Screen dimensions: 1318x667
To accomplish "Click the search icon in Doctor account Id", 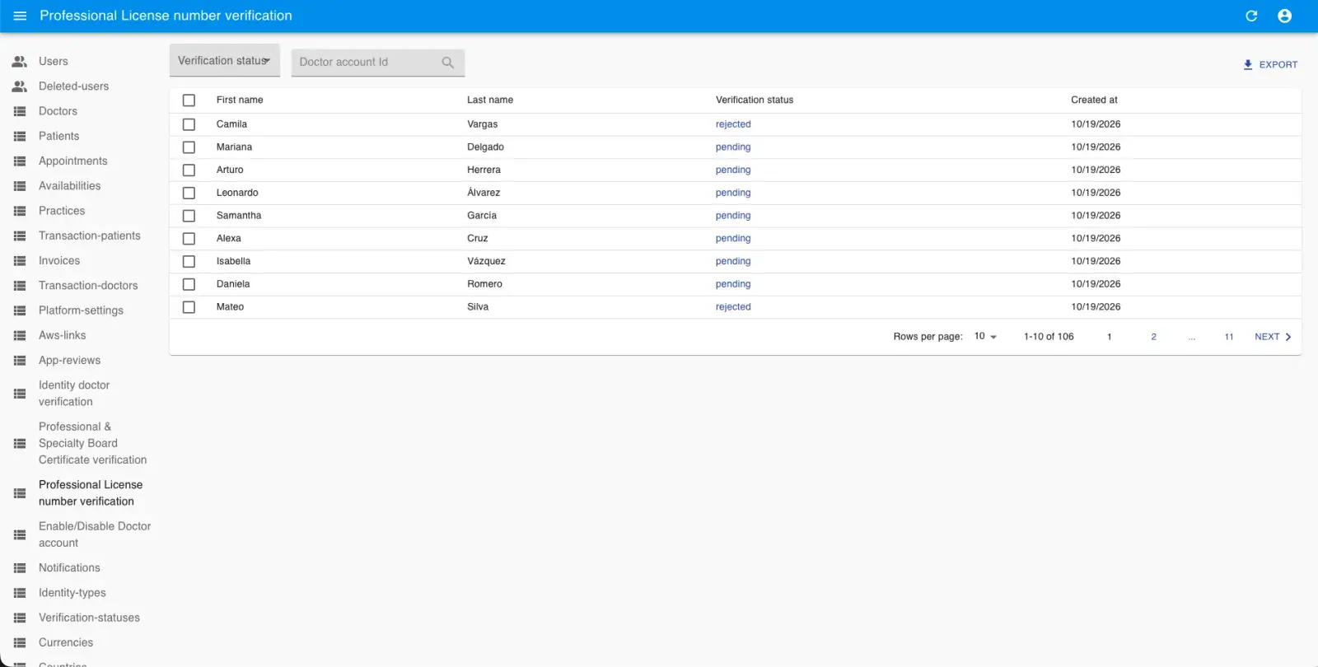I will pyautogui.click(x=448, y=63).
